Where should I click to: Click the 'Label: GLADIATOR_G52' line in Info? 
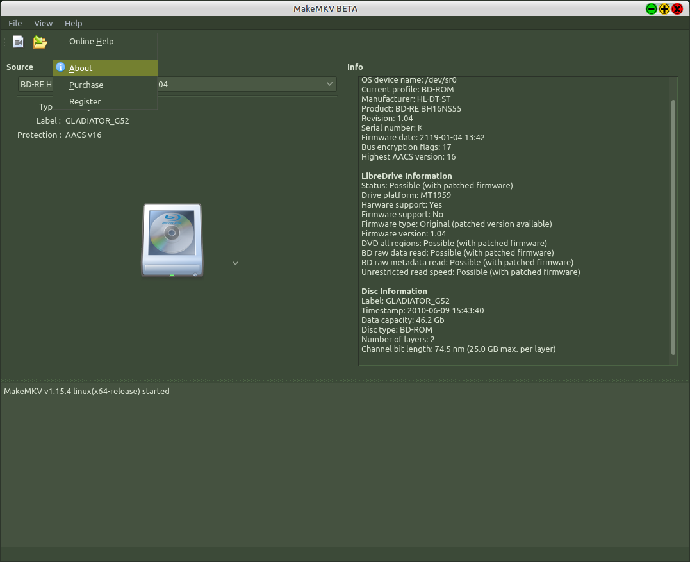coord(406,301)
